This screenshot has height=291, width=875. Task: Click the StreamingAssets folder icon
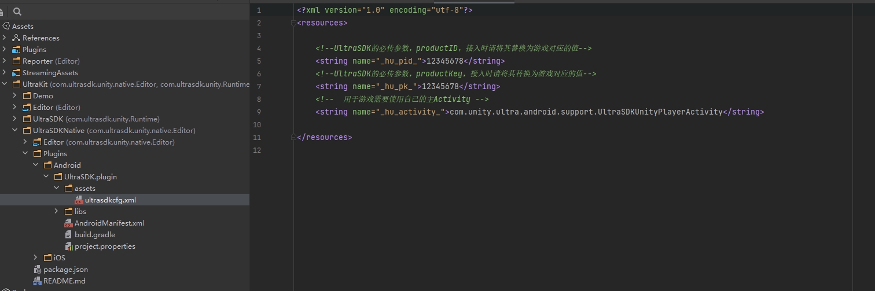pyautogui.click(x=16, y=72)
